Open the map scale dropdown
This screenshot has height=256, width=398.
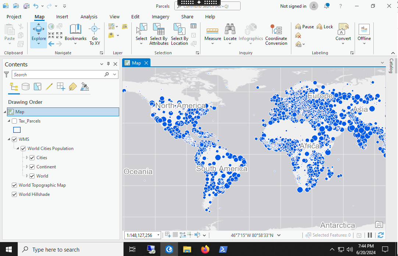point(159,235)
